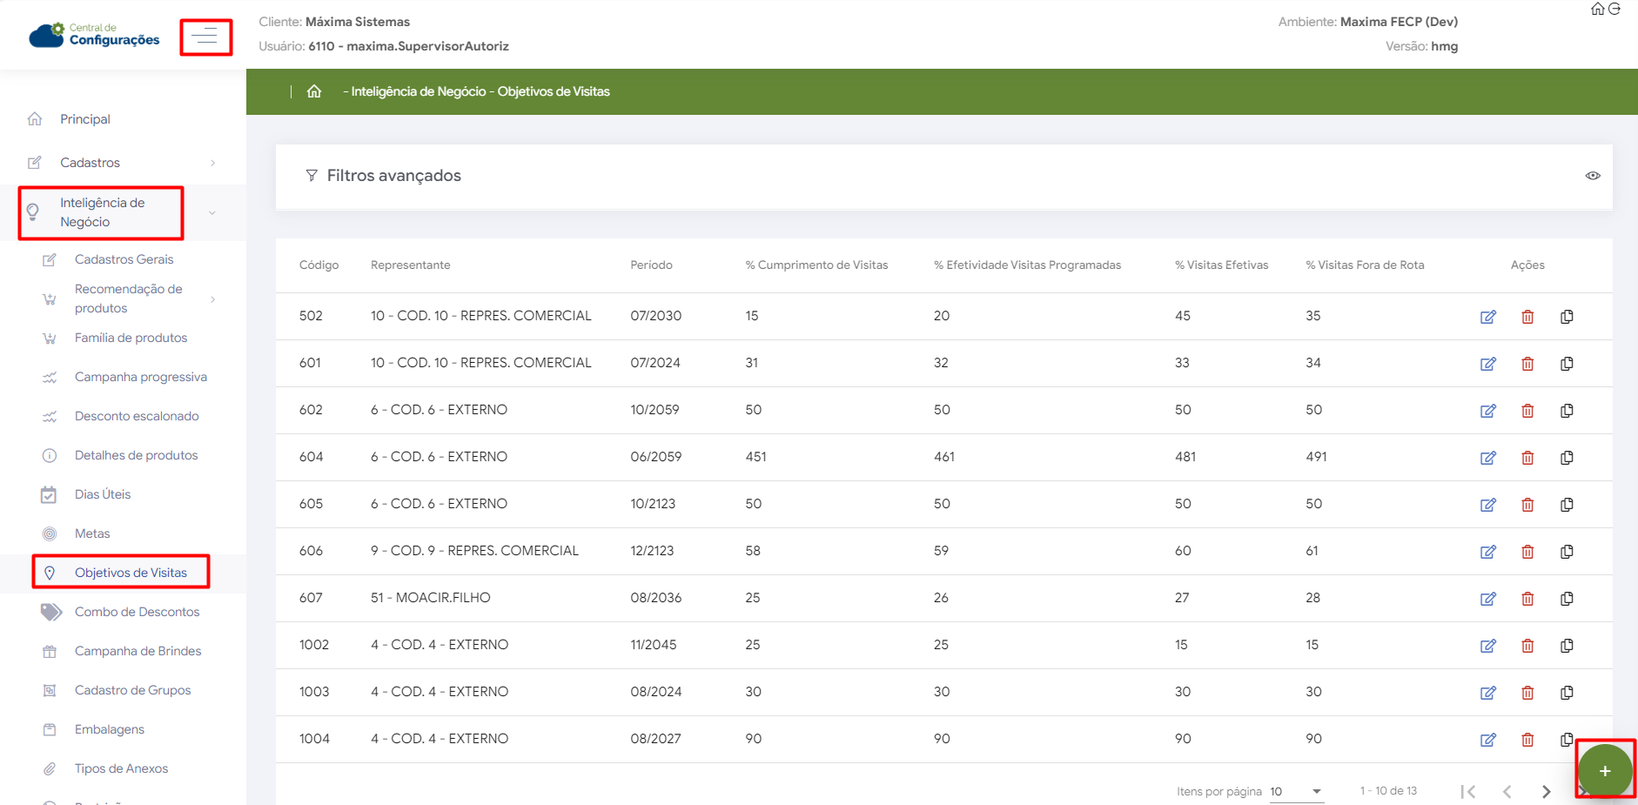
Task: Delete record 601 using trash icon
Action: 1527,364
